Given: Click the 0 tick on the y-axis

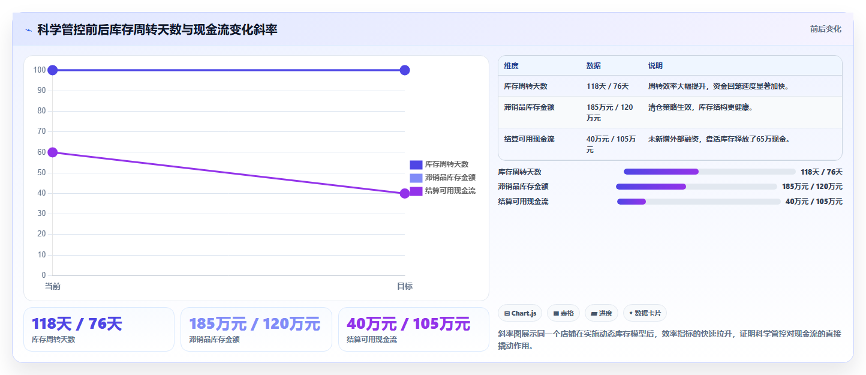Looking at the screenshot, I should pyautogui.click(x=44, y=275).
